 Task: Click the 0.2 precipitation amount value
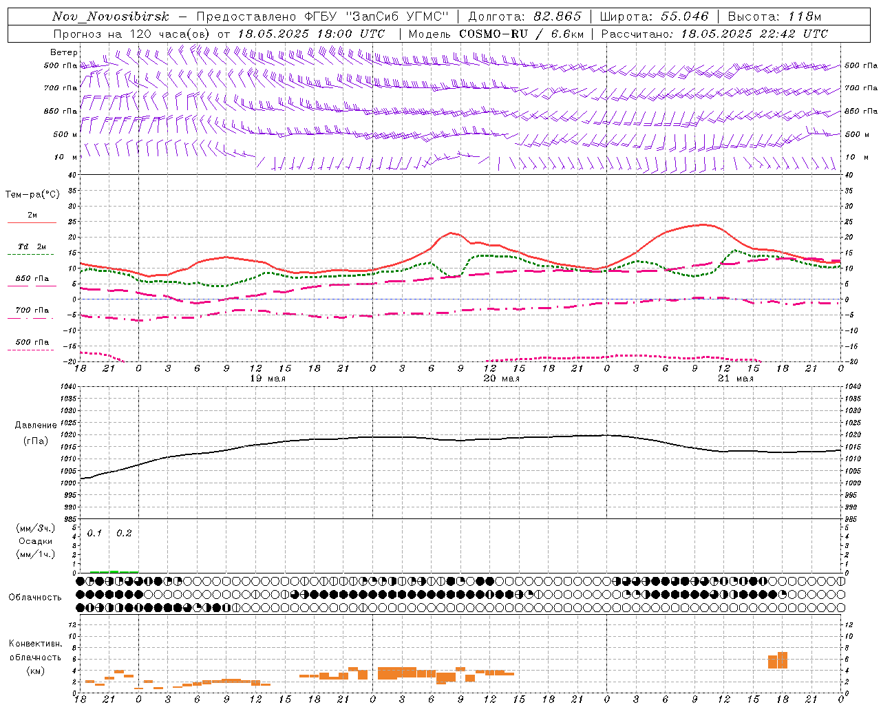pyautogui.click(x=124, y=534)
